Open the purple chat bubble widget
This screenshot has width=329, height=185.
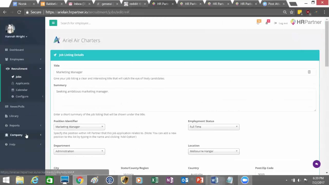317,164
